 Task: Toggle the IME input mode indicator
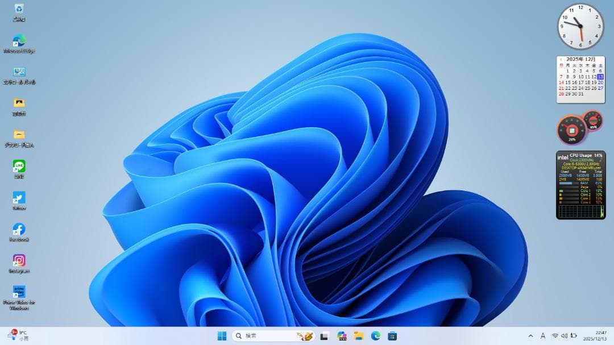coord(543,336)
